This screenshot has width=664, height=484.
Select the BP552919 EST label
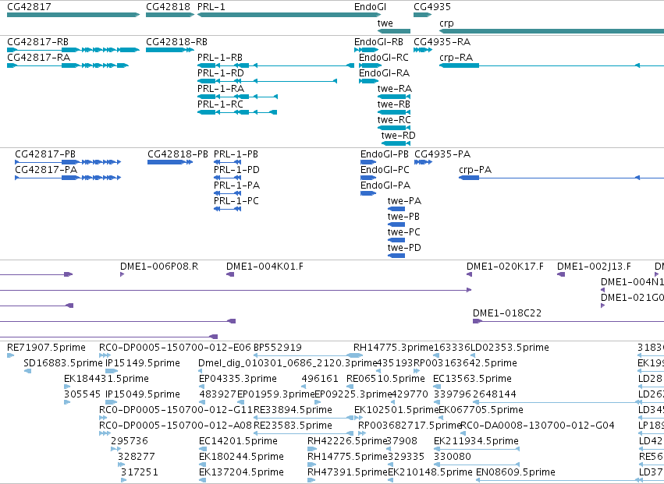[277, 348]
